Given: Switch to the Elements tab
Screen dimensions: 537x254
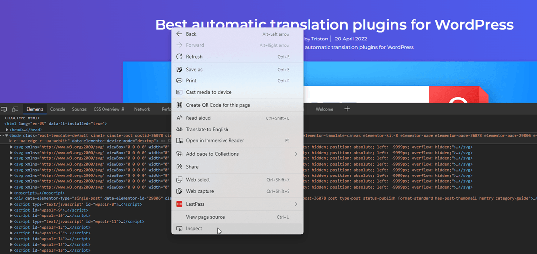Looking at the screenshot, I should (x=35, y=109).
